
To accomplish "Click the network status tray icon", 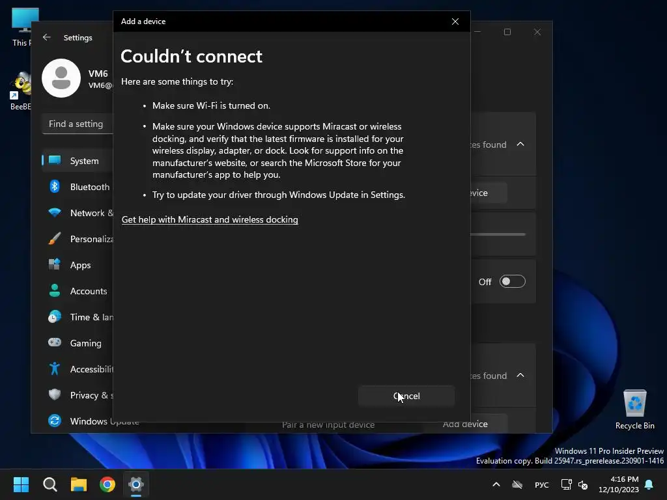I will pyautogui.click(x=566, y=484).
